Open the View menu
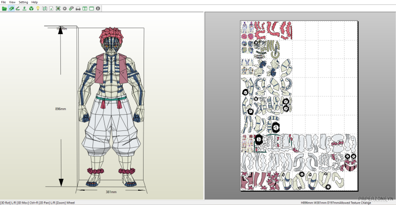 click(x=12, y=2)
